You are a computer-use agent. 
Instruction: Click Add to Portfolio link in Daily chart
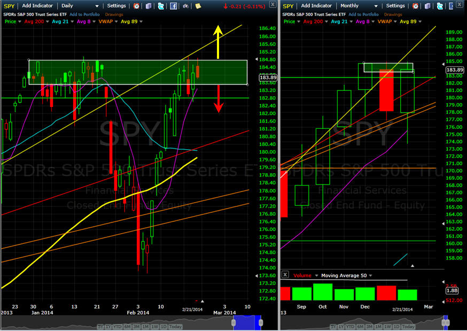click(84, 14)
